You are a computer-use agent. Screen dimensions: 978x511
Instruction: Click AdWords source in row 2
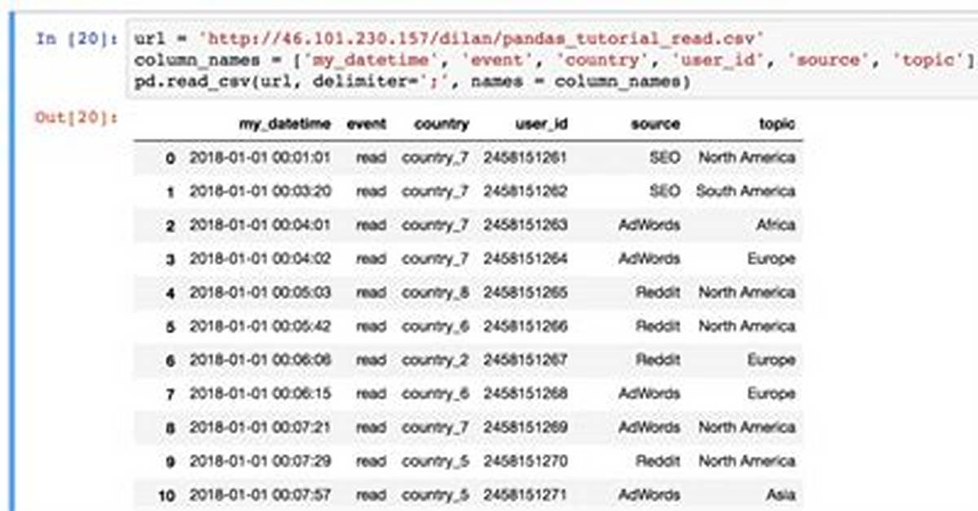point(649,225)
